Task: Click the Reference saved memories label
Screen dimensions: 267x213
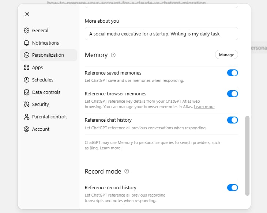Action: (113, 73)
